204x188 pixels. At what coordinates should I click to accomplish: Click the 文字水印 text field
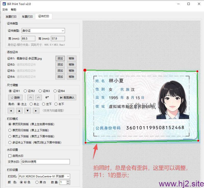point(45,162)
